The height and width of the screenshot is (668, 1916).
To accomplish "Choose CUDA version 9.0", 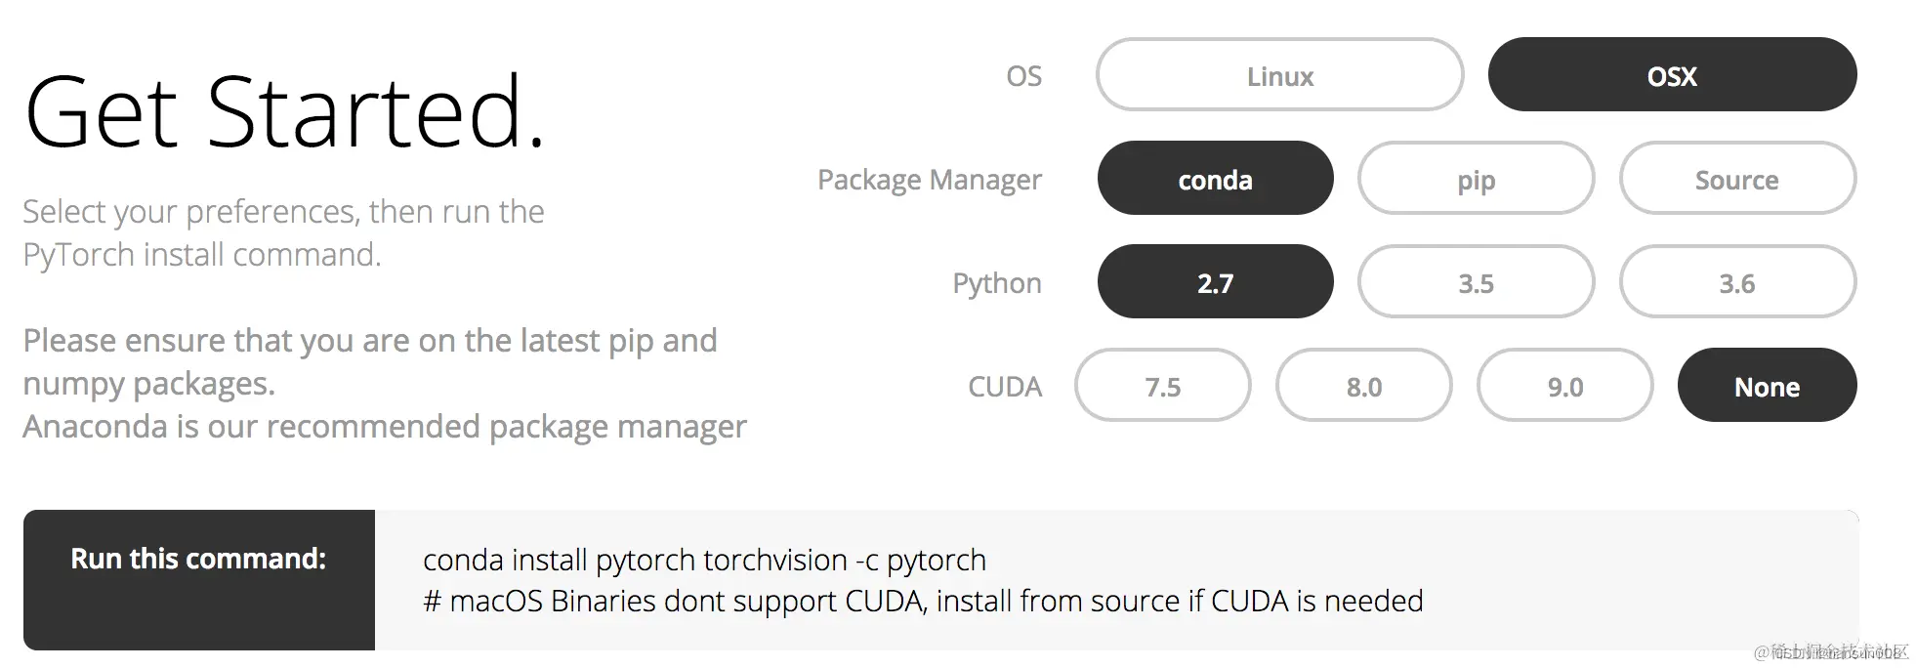I will pyautogui.click(x=1564, y=386).
